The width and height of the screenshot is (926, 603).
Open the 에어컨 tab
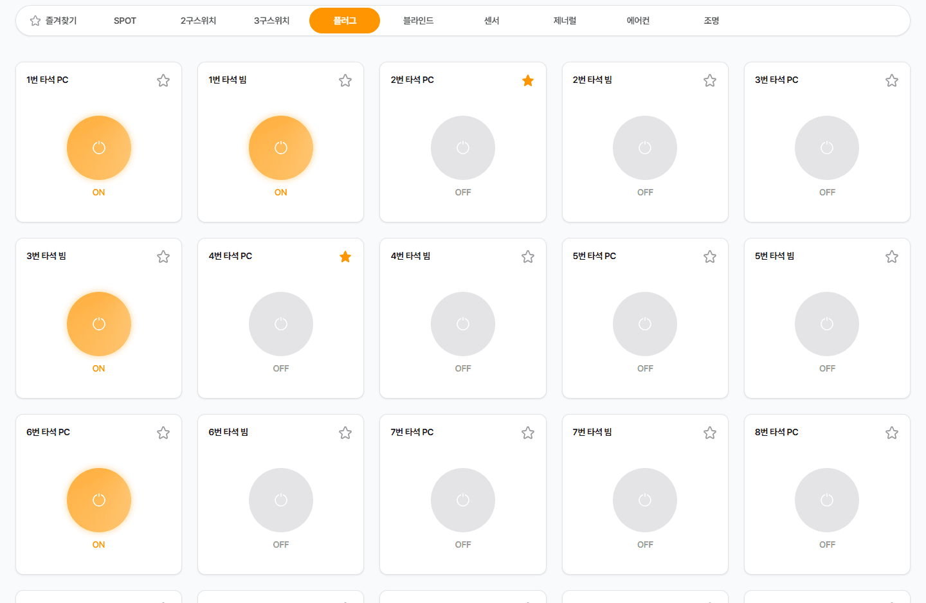tap(638, 21)
